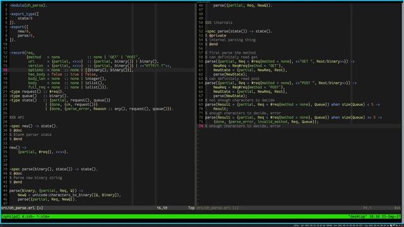Click the options record field line
This screenshot has height=227, width=404.
(x=81, y=70)
